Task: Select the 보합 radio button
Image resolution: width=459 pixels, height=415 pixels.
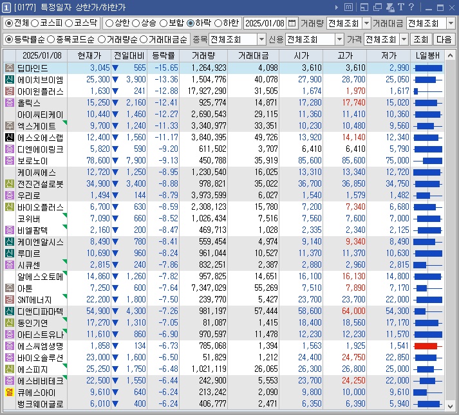Action: click(x=164, y=23)
